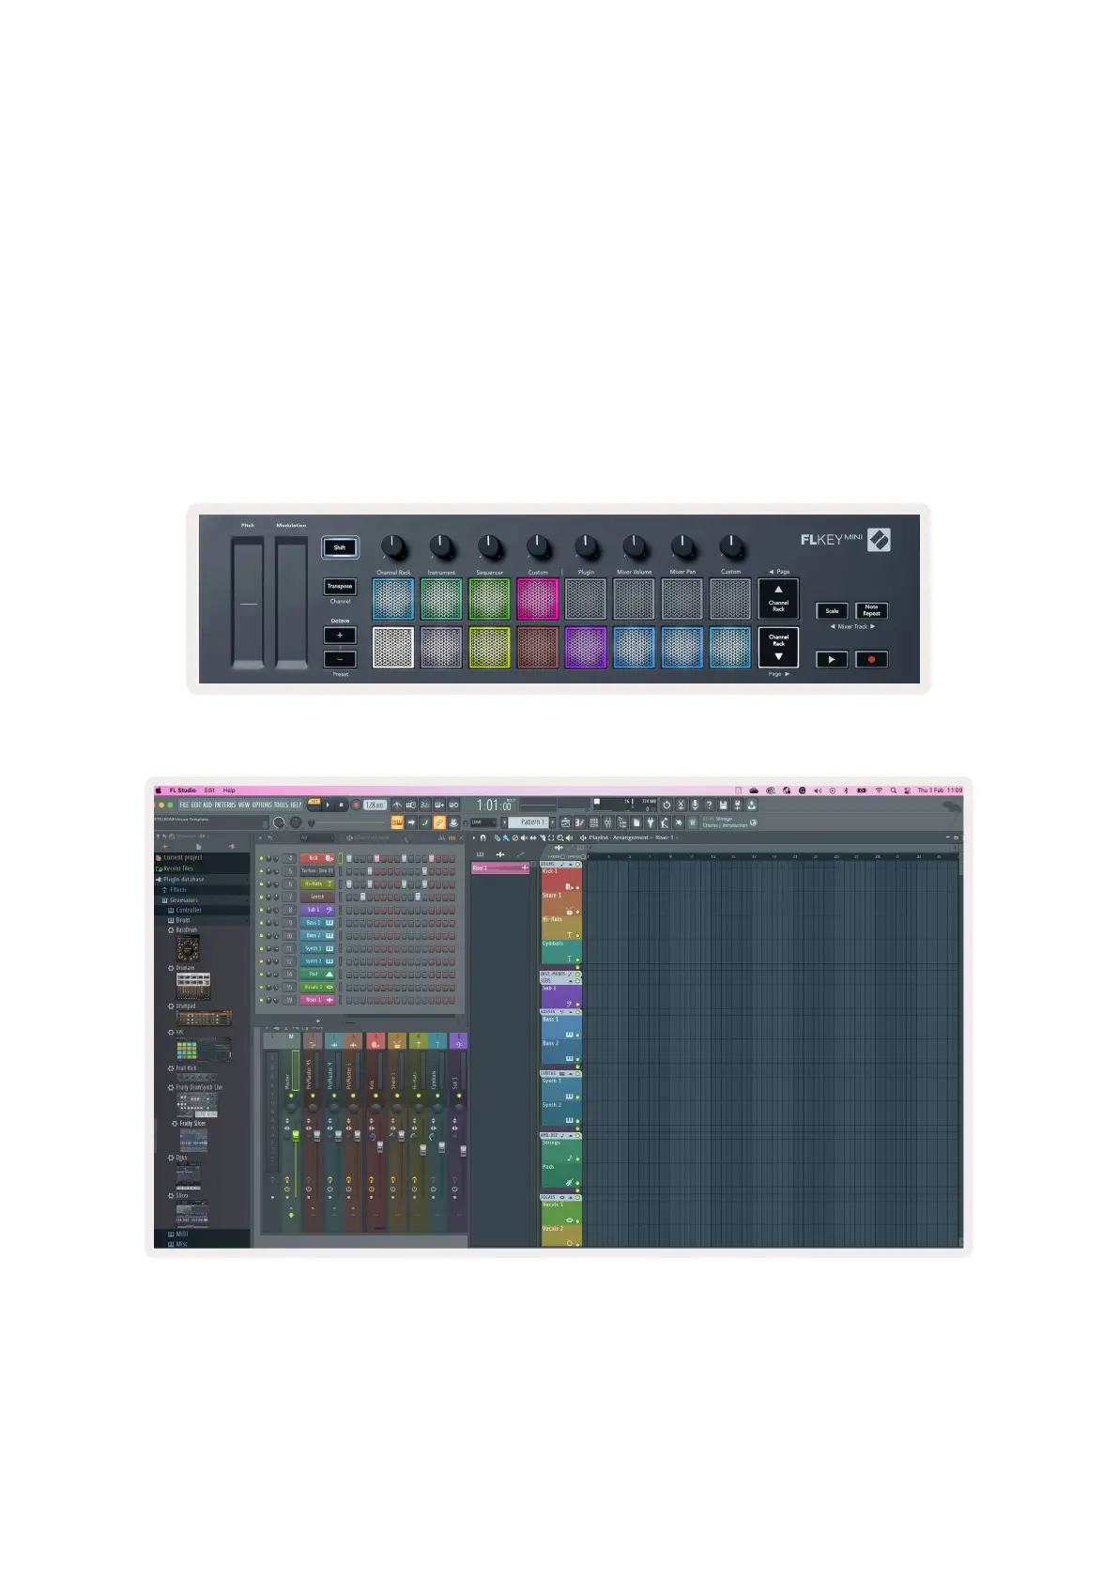
Task: Click the orange typing-keyboard-to-piano icon
Action: tap(397, 822)
